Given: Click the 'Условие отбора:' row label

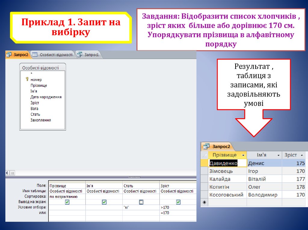Looking at the screenshot, I should coord(32,207).
